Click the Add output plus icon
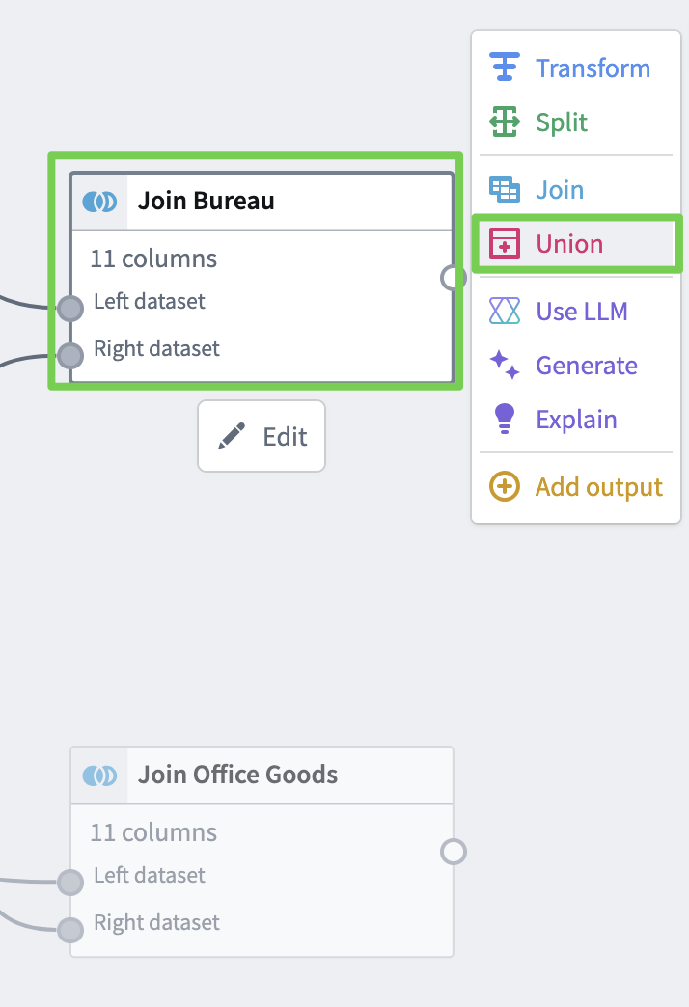This screenshot has width=689, height=1007. pyautogui.click(x=505, y=487)
